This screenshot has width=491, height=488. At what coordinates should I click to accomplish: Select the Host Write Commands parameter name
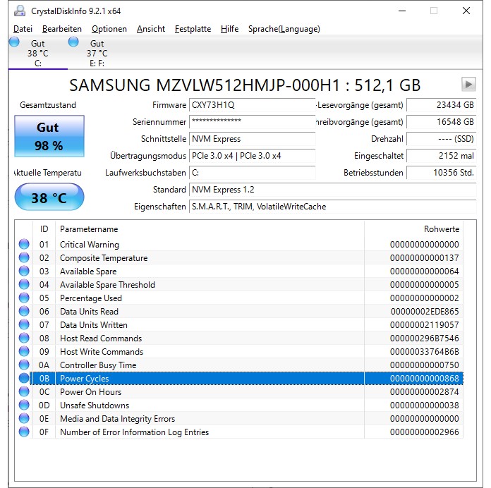click(x=102, y=352)
